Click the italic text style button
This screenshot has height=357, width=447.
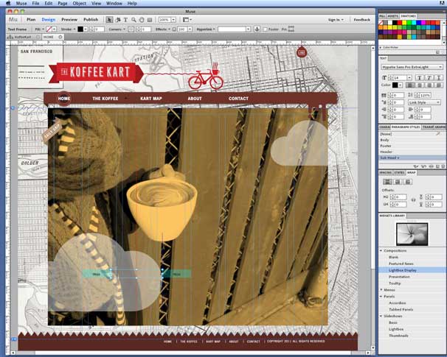429,78
